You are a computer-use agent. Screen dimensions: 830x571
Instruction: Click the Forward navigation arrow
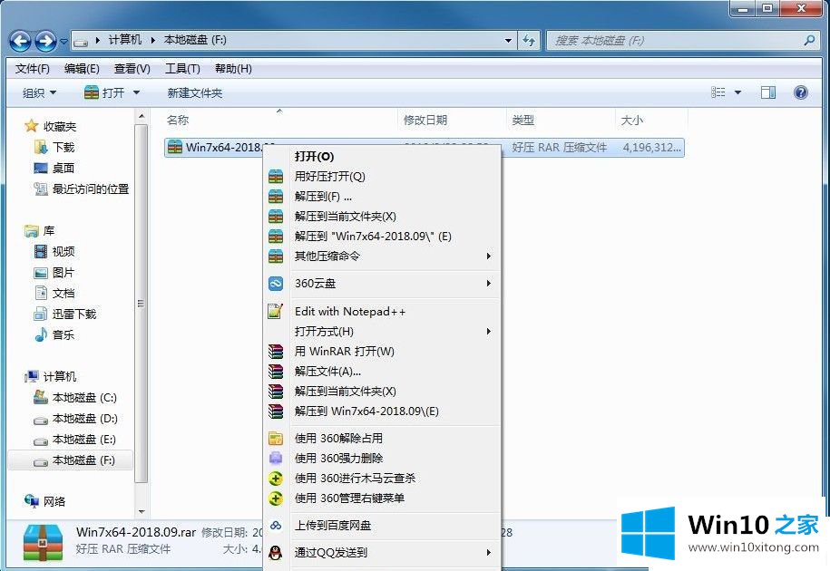click(45, 41)
